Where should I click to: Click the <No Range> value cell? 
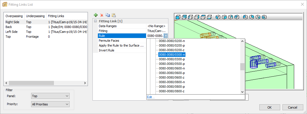tap(157, 26)
